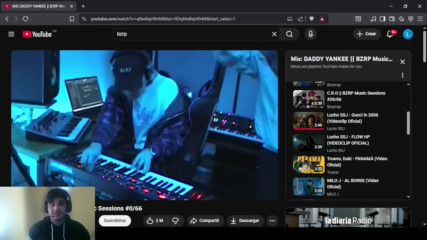Open more actions ellipsis under video
This screenshot has height=240, width=427.
(x=272, y=221)
